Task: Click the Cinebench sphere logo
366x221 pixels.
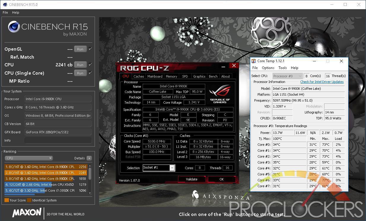Action: tap(14, 27)
